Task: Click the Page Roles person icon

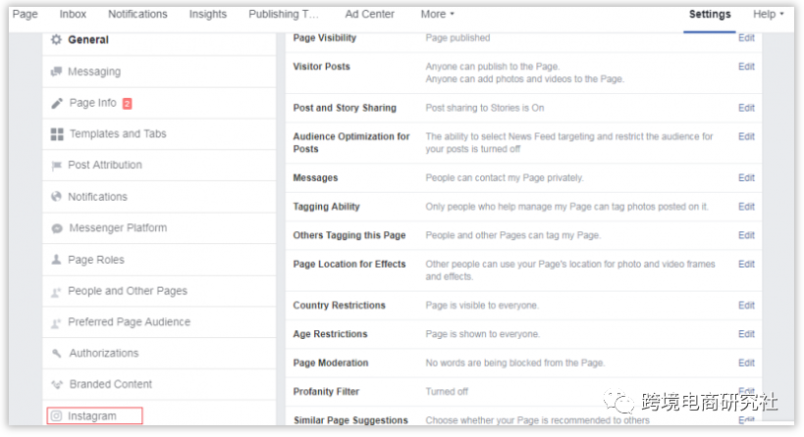Action: [57, 260]
